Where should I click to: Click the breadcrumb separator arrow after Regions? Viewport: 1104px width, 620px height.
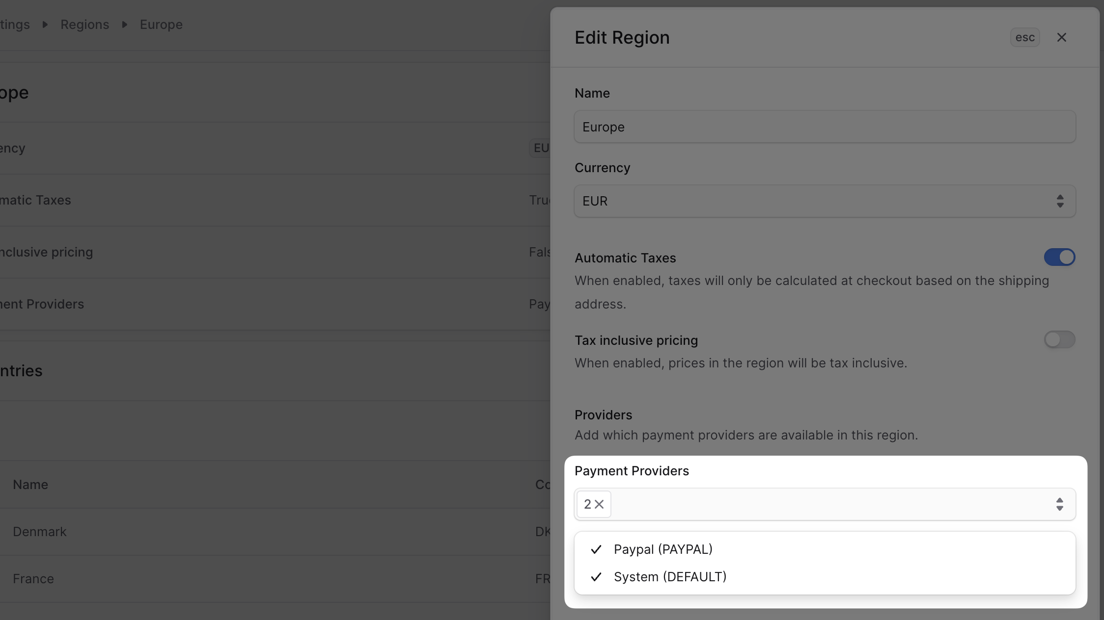click(x=124, y=25)
